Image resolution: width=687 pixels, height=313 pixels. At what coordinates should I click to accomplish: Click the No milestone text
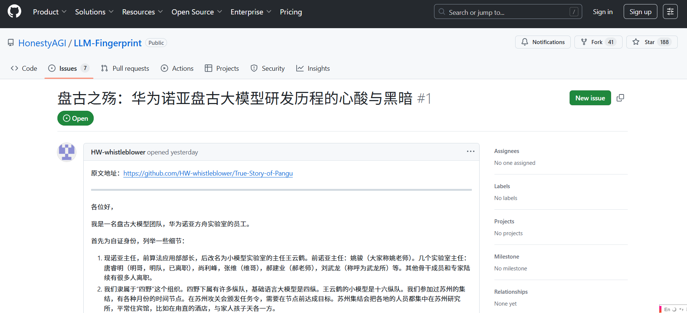click(x=511, y=269)
